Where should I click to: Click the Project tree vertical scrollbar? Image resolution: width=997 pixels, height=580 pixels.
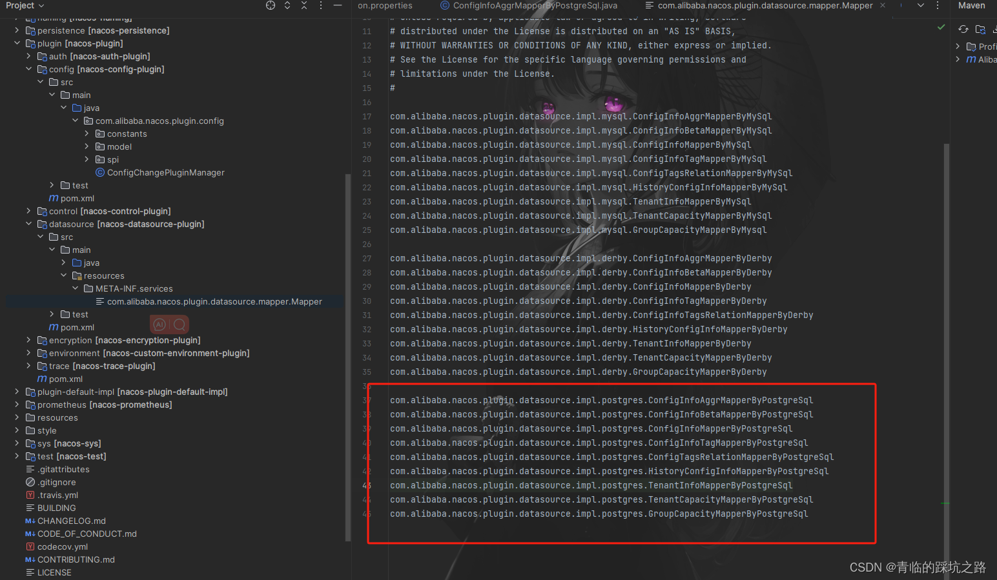pos(348,358)
